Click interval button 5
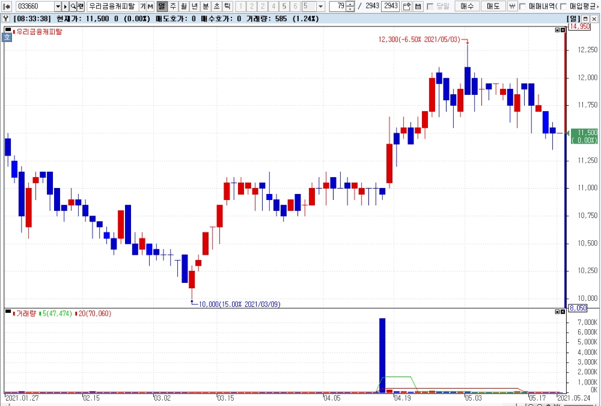Screen dimensions: 601x406 pos(284,6)
